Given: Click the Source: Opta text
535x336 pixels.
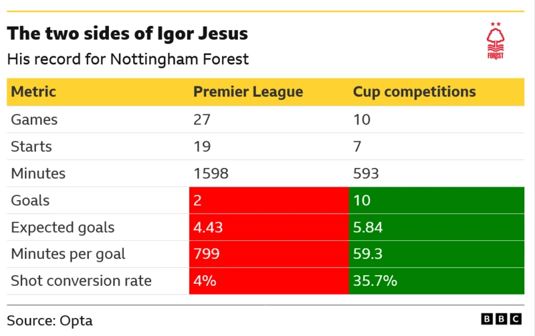Looking at the screenshot, I should point(49,320).
